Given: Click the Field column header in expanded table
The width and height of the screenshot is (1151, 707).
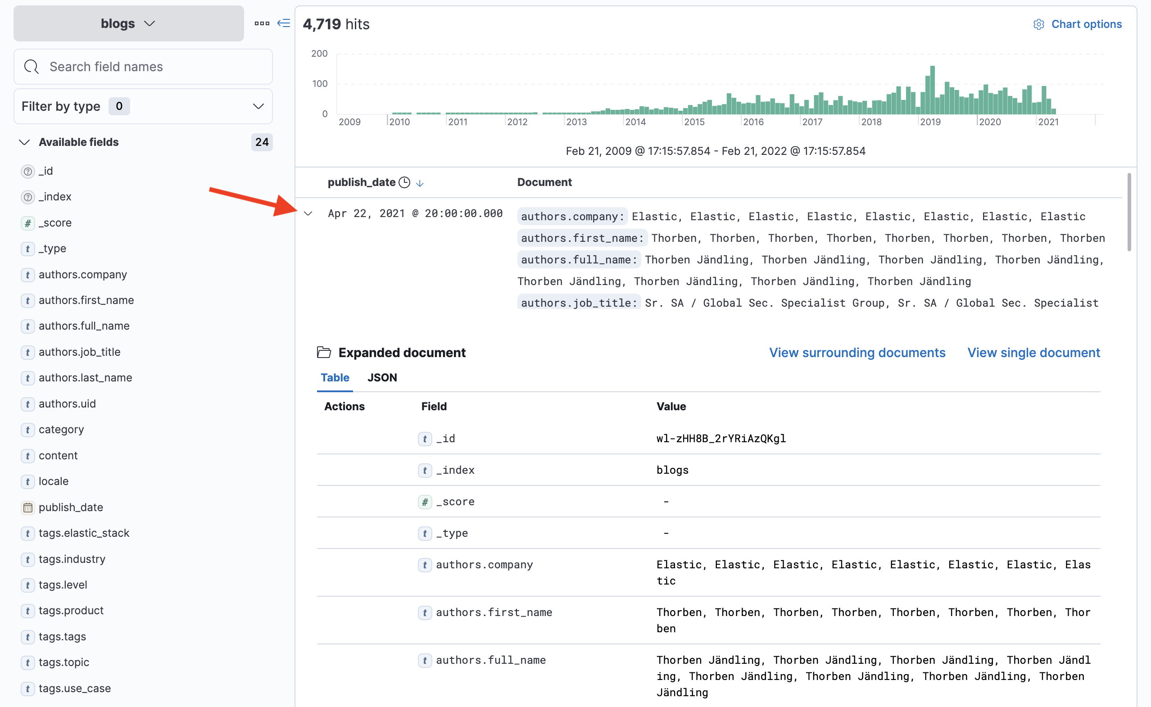Looking at the screenshot, I should [x=434, y=406].
